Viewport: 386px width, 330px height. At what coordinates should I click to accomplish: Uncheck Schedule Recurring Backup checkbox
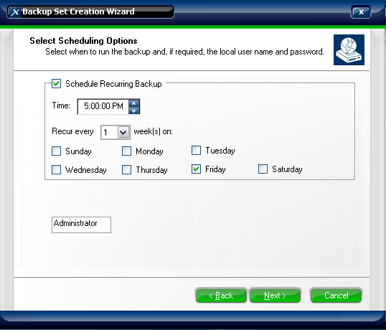(x=57, y=84)
